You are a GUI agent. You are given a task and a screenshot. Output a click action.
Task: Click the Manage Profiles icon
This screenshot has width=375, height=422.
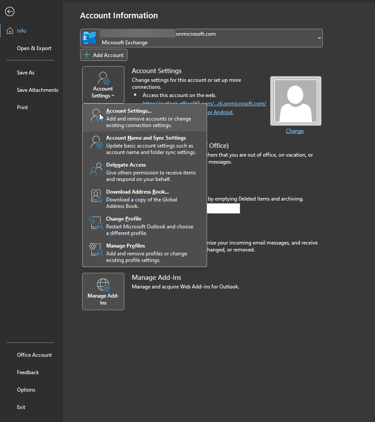(96, 250)
